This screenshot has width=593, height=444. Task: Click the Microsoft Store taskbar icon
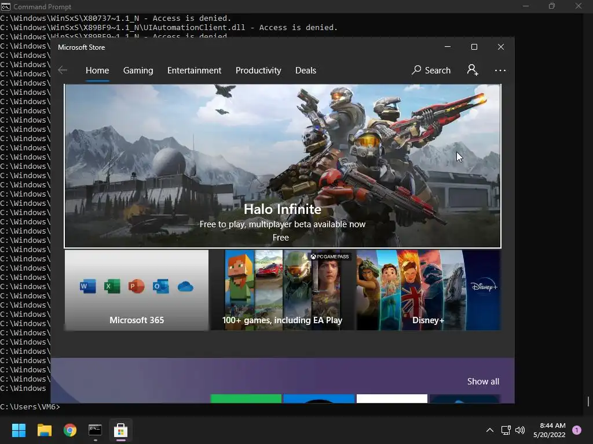120,430
